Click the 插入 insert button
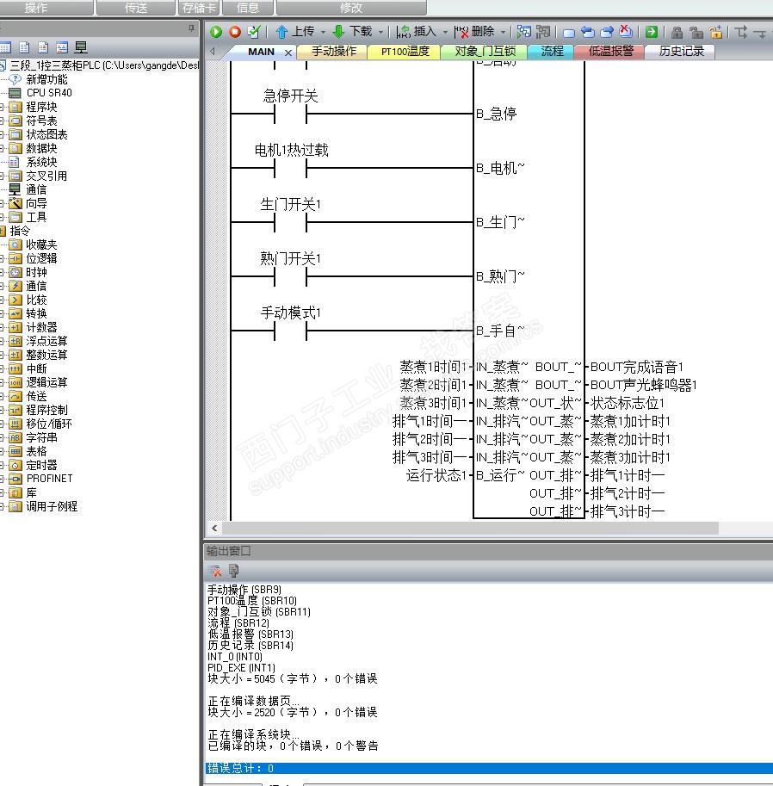Viewport: 773px width, 786px height. tap(416, 32)
